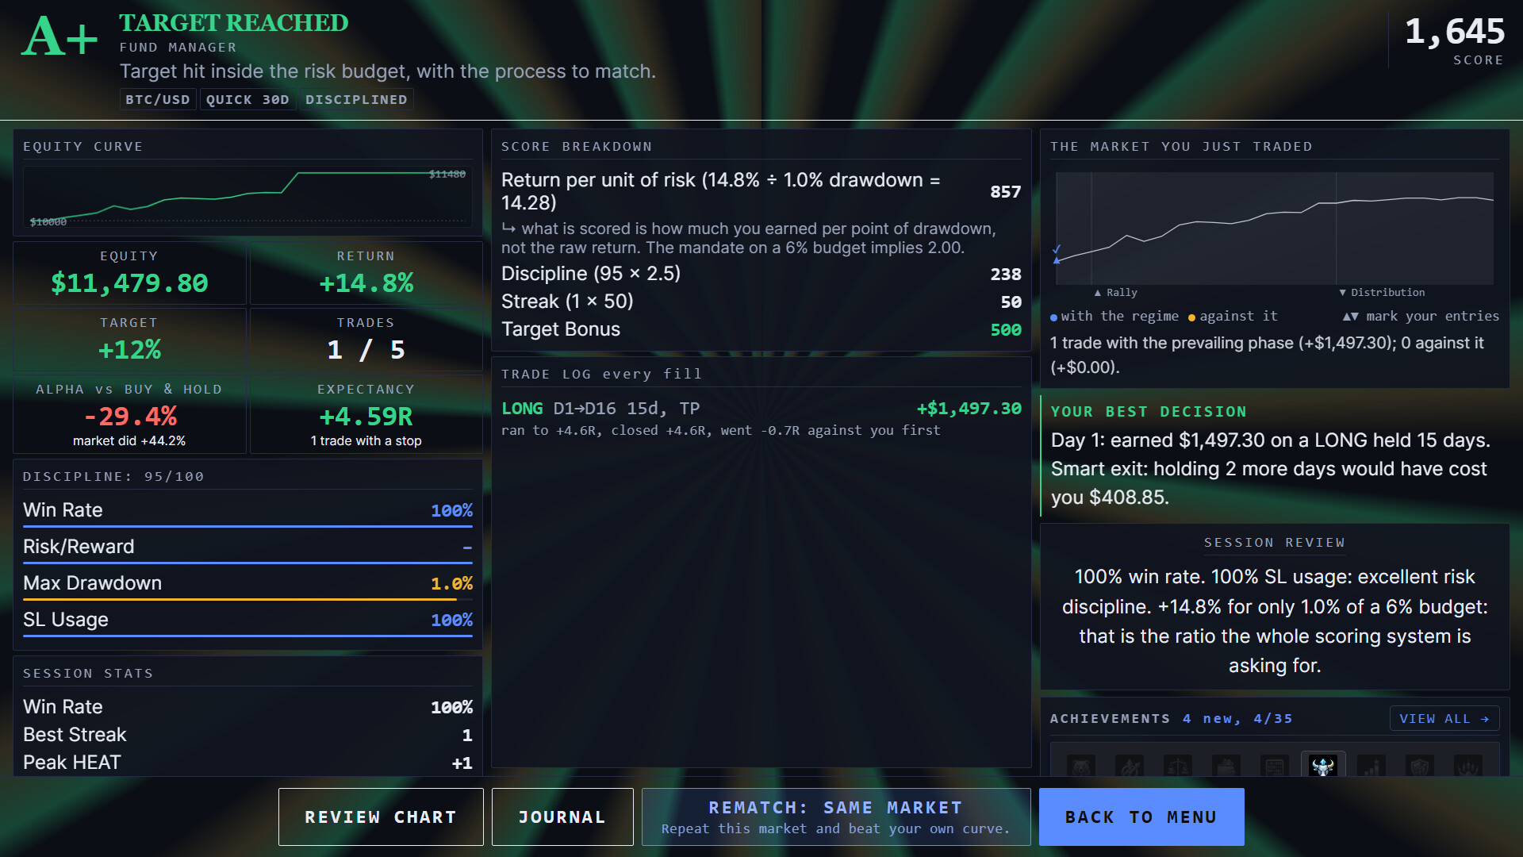Click the Return +14.8% card
The height and width of the screenshot is (857, 1523).
(x=366, y=272)
